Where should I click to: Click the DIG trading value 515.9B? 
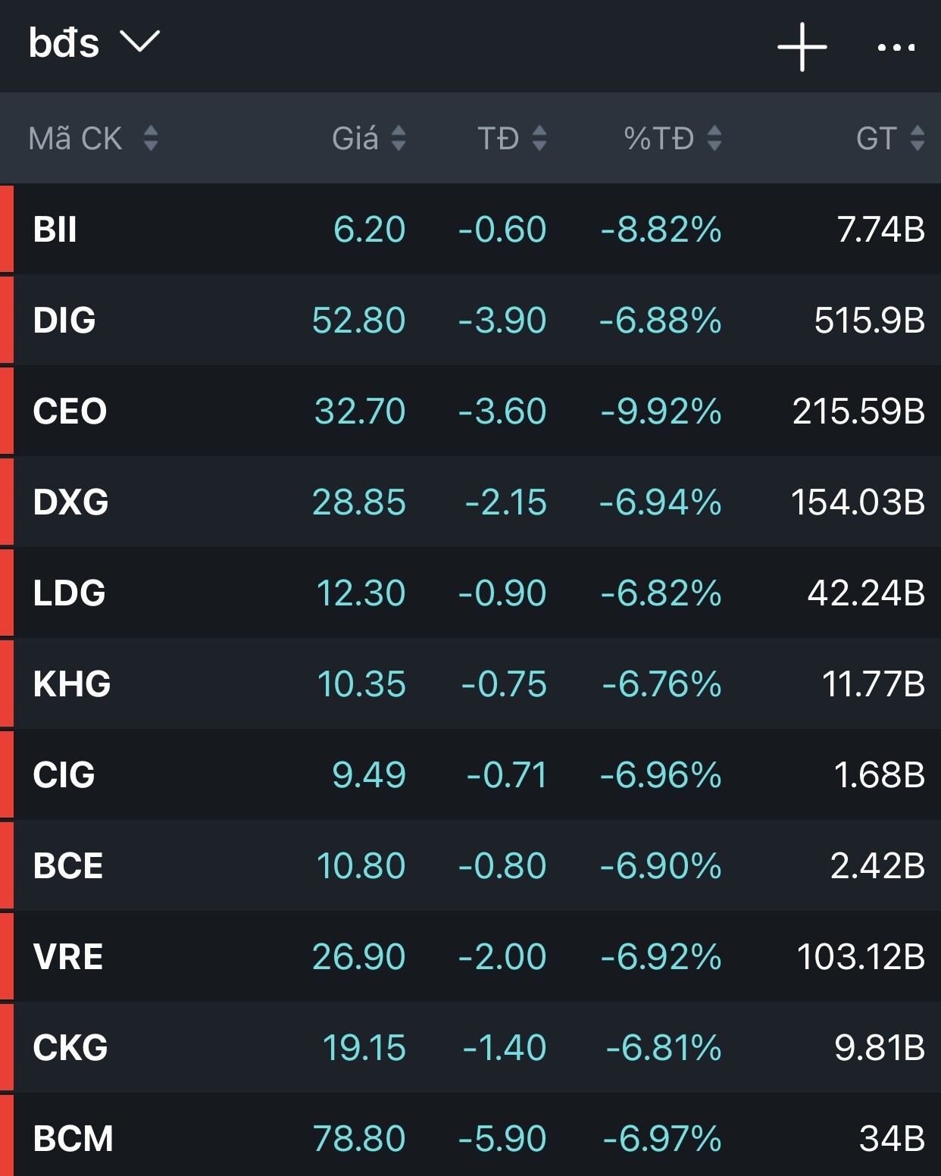[x=869, y=321]
